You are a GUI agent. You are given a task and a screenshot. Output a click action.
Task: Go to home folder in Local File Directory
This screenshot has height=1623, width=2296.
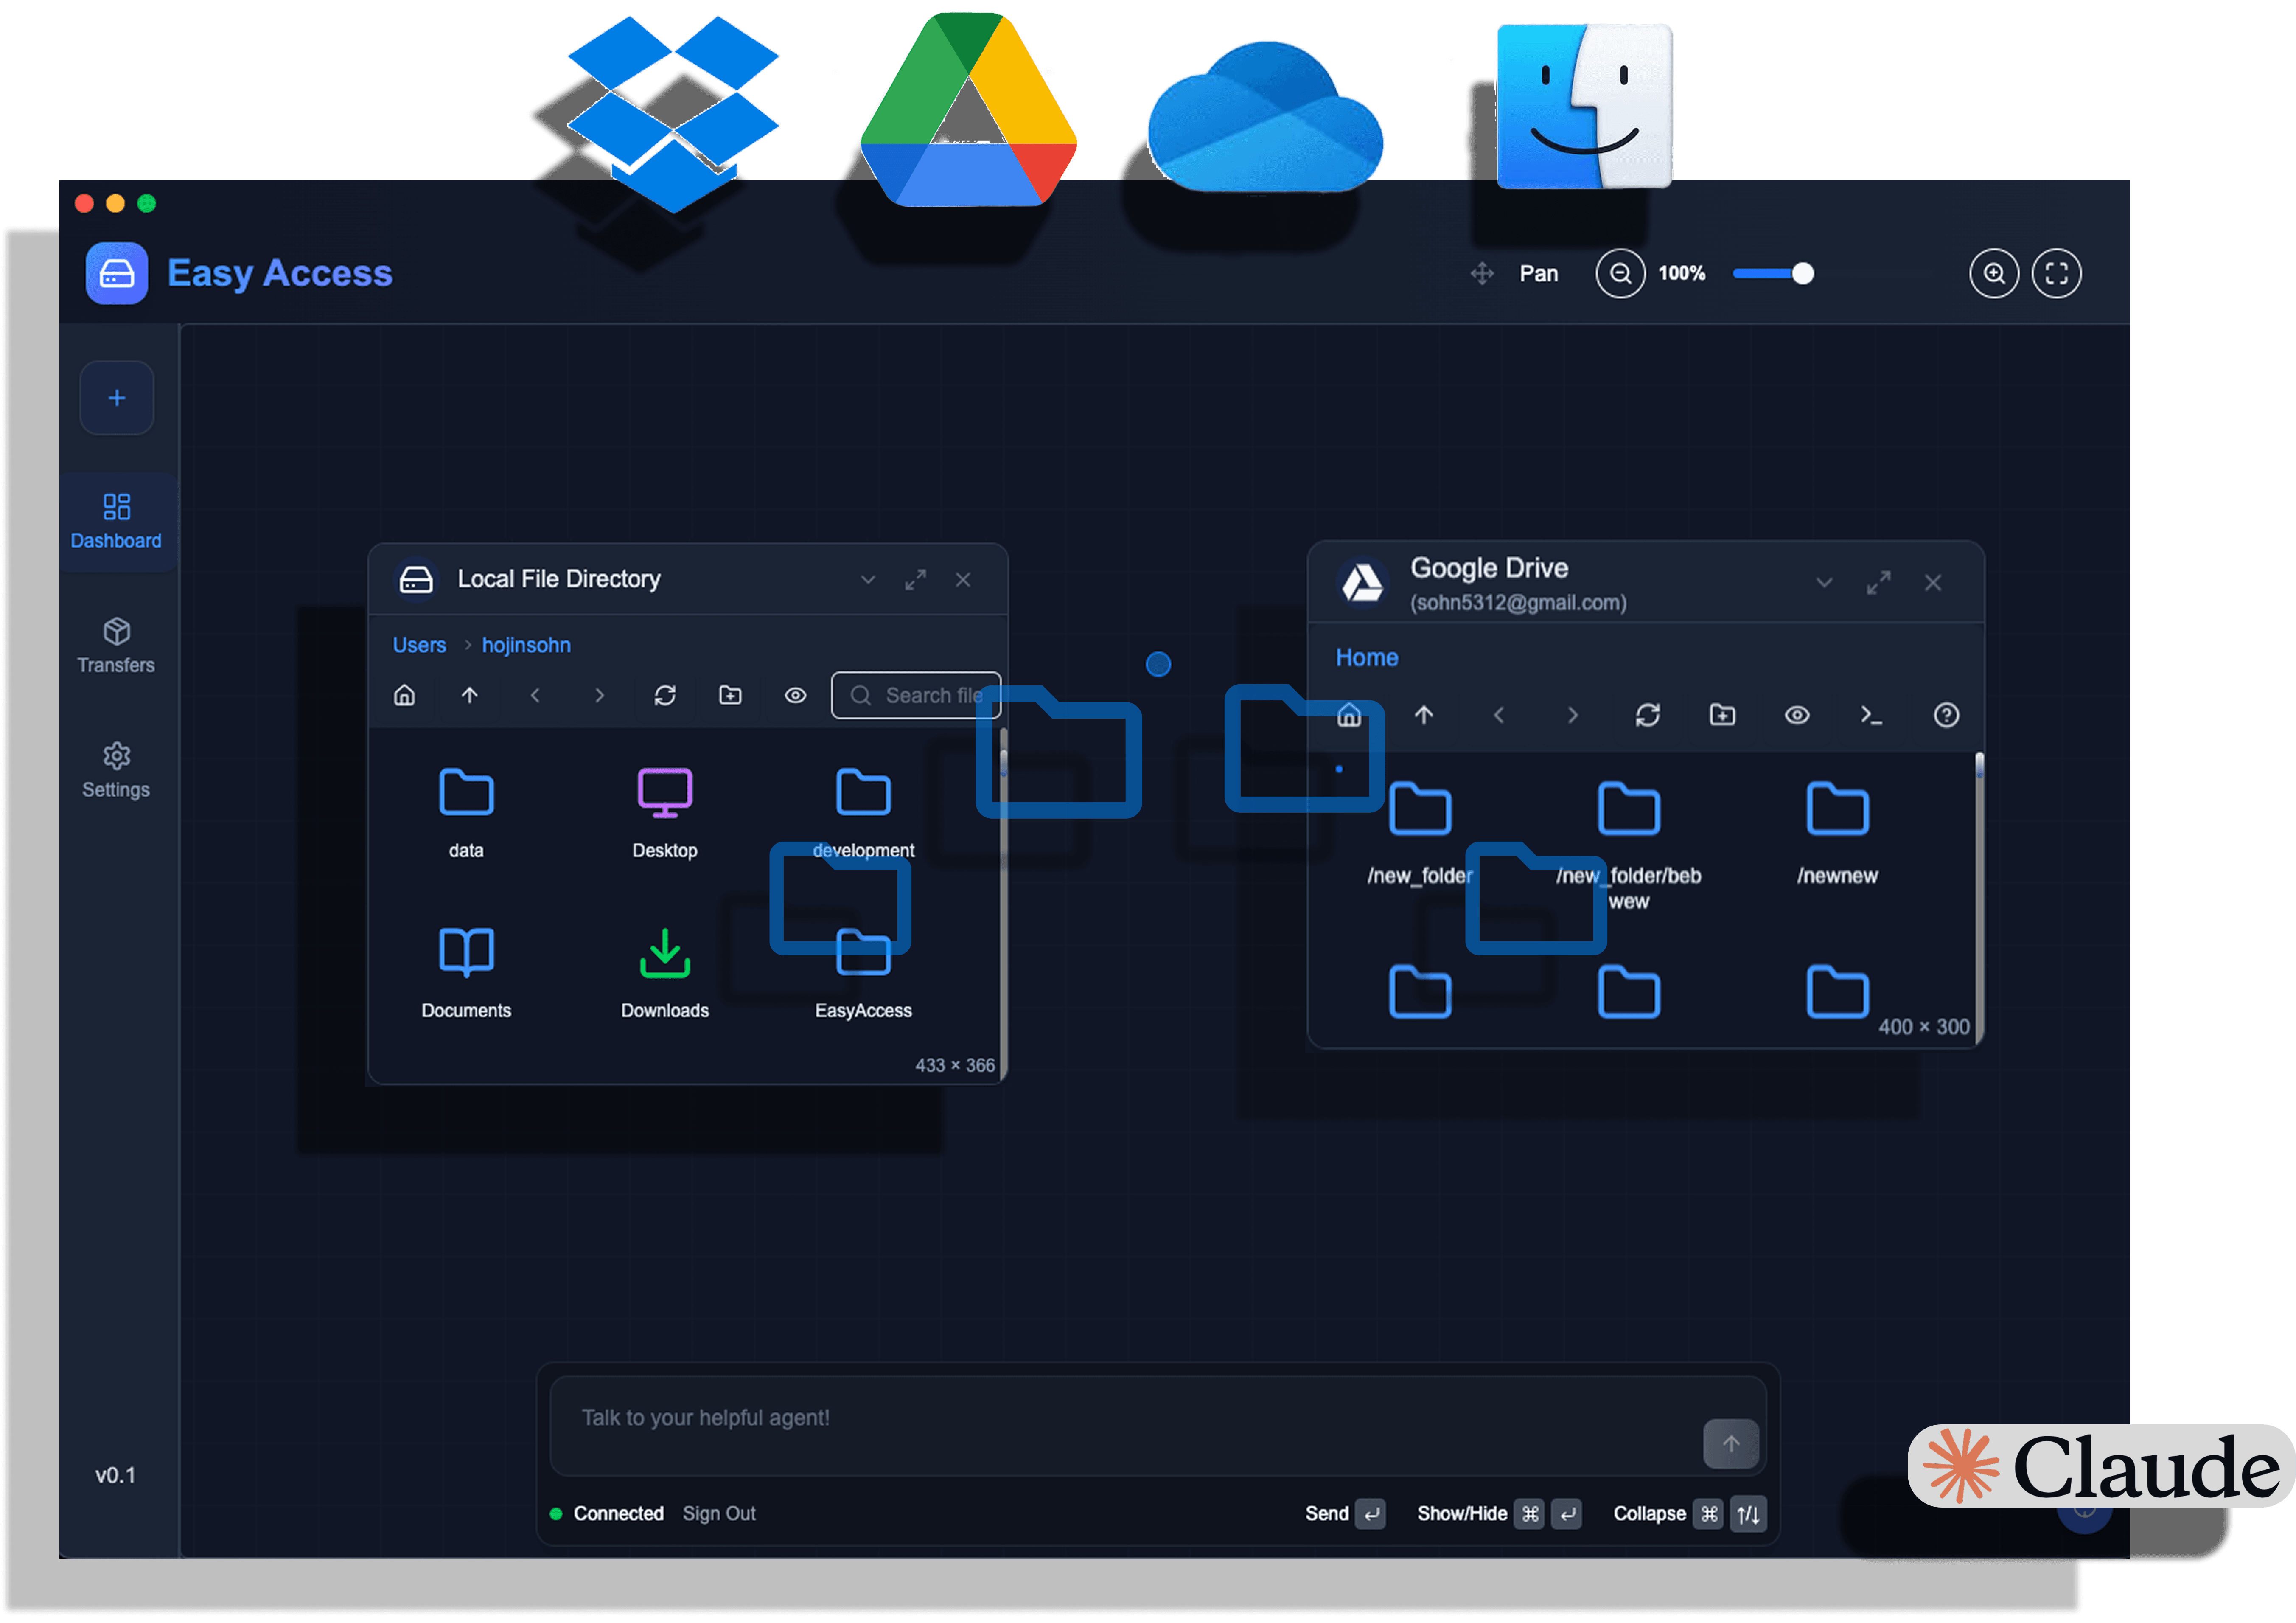tap(404, 695)
